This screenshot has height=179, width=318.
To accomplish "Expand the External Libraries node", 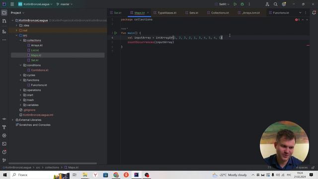I will pyautogui.click(x=12, y=120).
